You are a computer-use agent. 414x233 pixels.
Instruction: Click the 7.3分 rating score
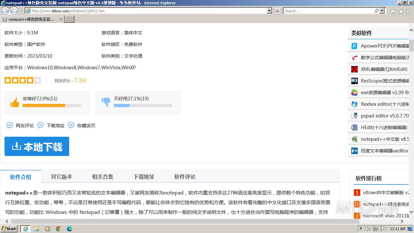tap(80, 80)
